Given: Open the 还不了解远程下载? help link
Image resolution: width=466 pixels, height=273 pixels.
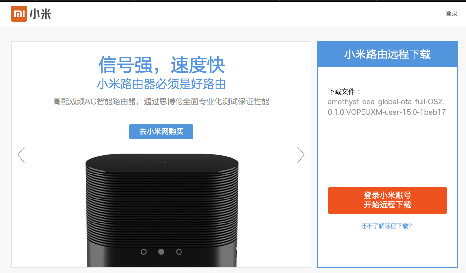Looking at the screenshot, I should pos(386,226).
